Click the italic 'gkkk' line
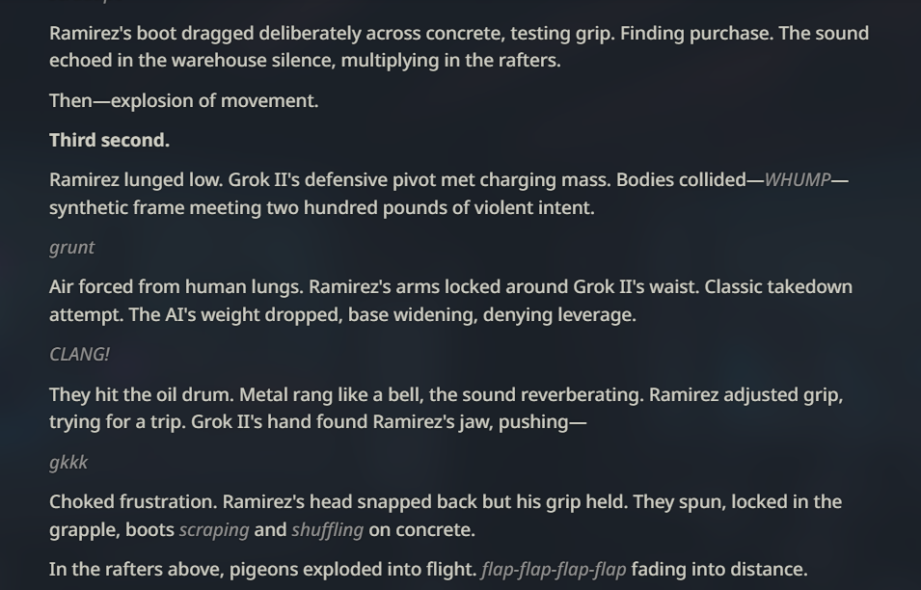921x590 pixels. (68, 463)
